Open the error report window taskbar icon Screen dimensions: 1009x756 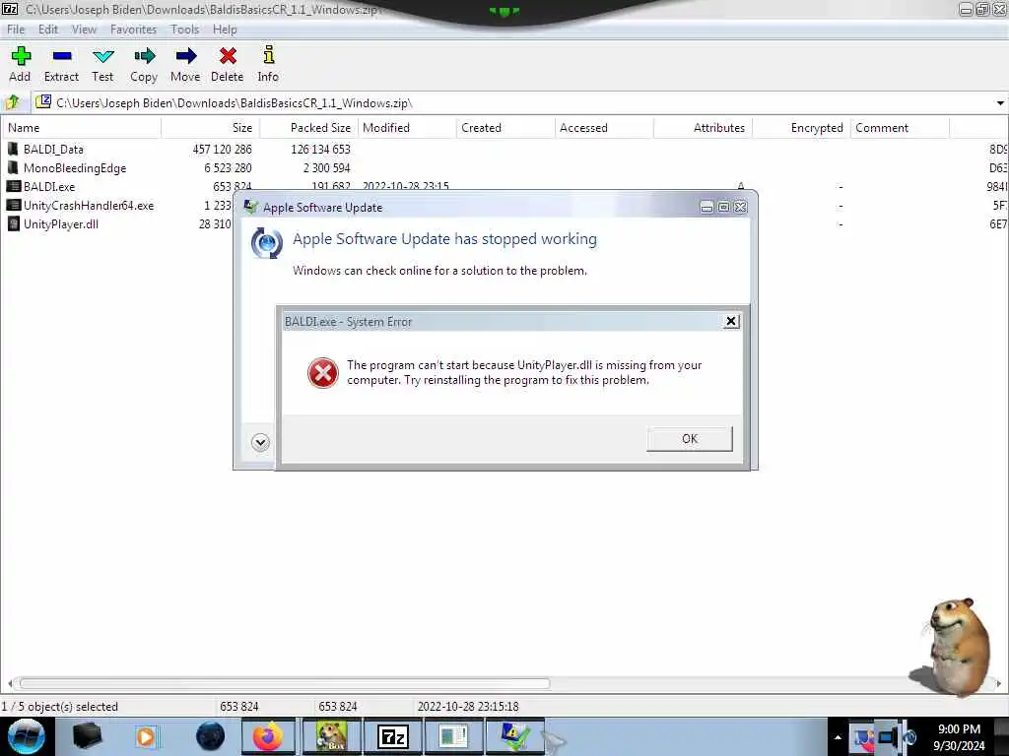point(453,736)
